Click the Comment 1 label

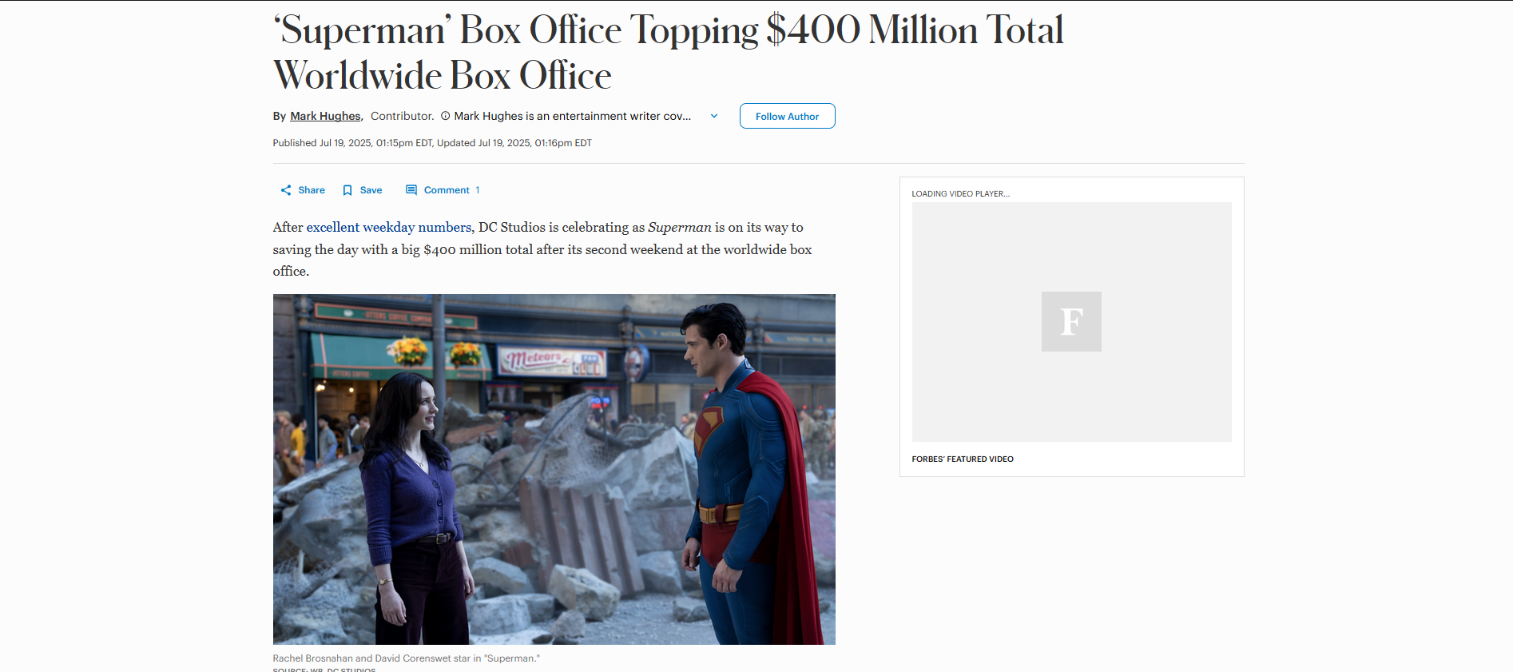click(452, 190)
